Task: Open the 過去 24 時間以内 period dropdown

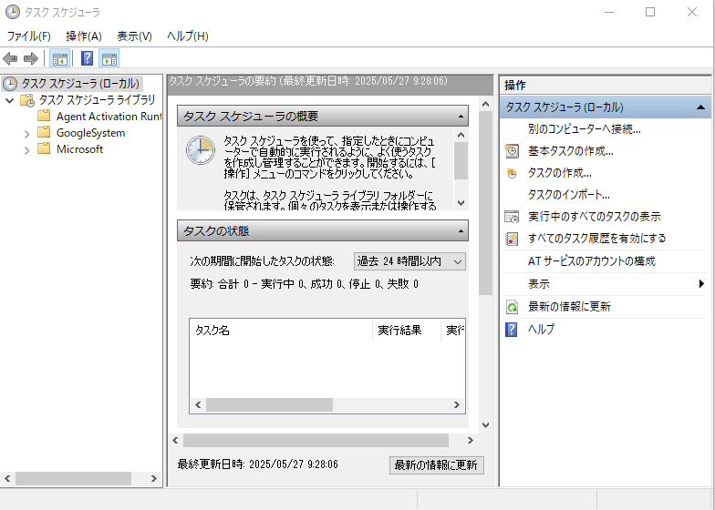Action: (409, 261)
